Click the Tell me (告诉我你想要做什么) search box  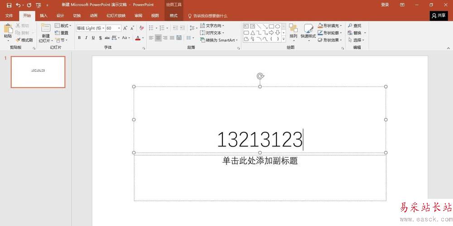point(208,16)
